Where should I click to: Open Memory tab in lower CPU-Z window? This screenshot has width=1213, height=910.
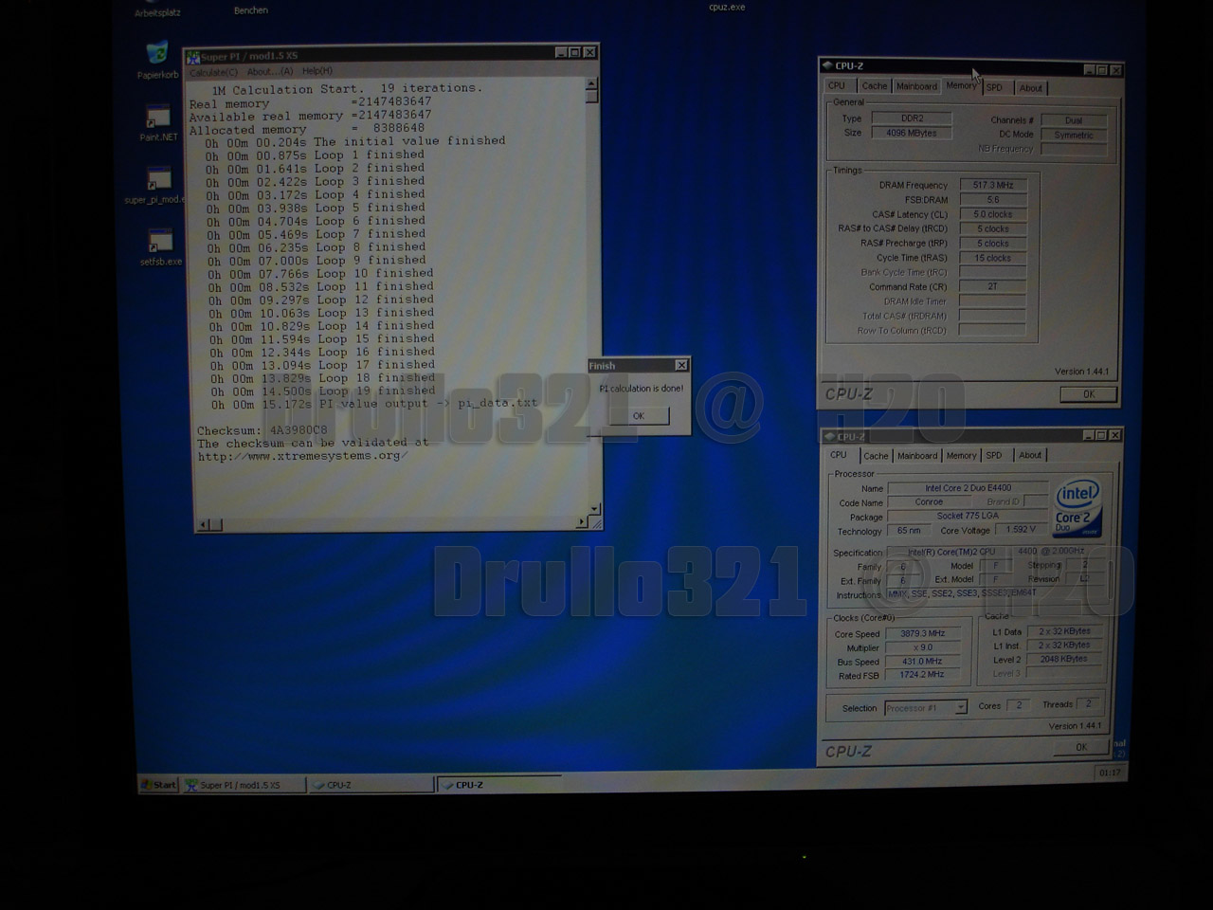961,456
